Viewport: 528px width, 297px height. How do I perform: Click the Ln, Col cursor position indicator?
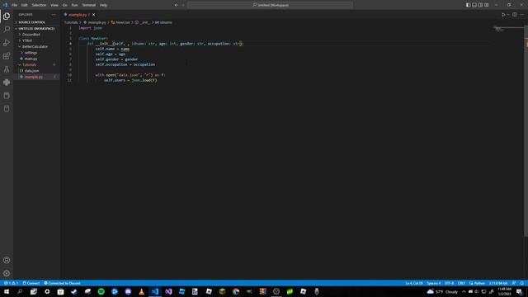[414, 283]
